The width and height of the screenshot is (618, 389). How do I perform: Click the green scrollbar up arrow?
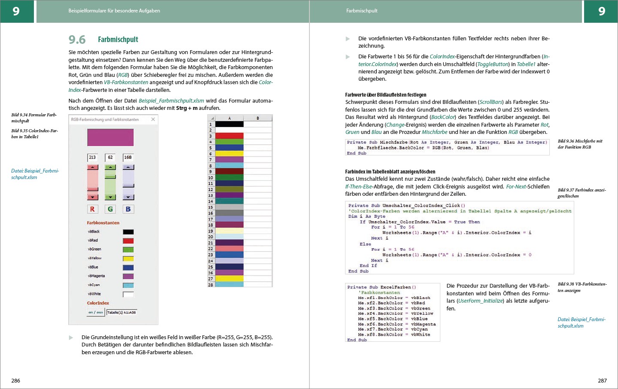[110, 167]
